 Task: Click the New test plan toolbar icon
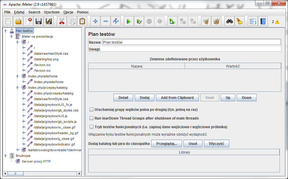tap(8, 21)
